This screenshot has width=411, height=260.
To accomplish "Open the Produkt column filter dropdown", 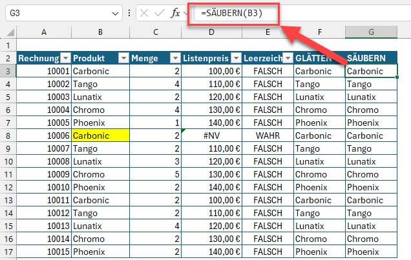I will click(x=123, y=59).
